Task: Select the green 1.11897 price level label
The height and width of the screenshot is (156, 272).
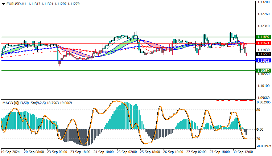Action: click(x=263, y=37)
